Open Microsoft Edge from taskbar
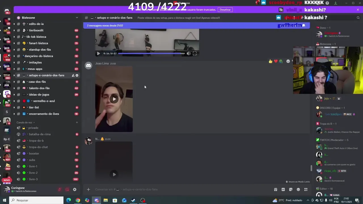Viewport: 363px width, 204px height. click(x=69, y=200)
